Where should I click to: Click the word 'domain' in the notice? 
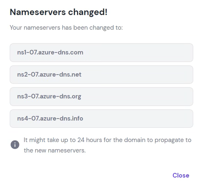click(x=135, y=140)
